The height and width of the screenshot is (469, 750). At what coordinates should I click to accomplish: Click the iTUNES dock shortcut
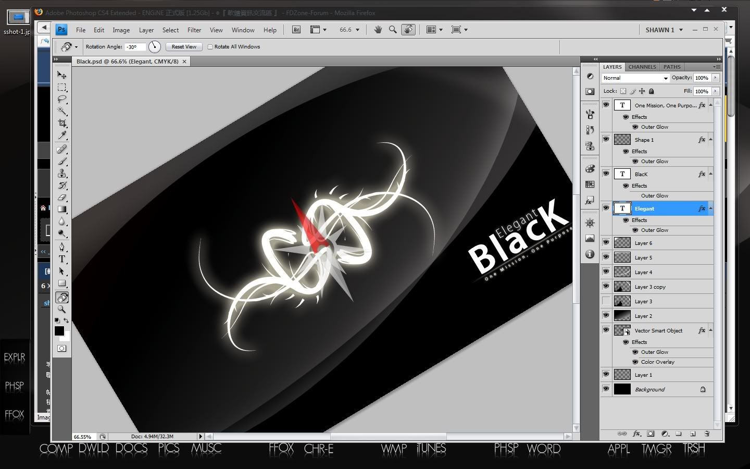coord(431,448)
